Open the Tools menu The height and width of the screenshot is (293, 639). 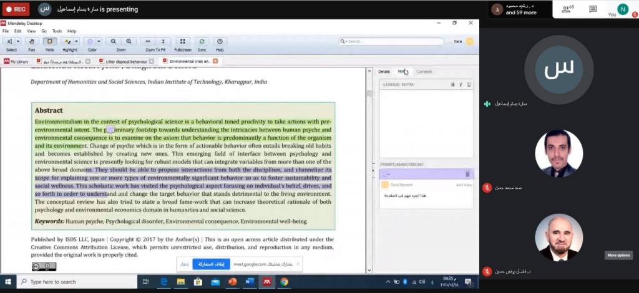pos(57,31)
